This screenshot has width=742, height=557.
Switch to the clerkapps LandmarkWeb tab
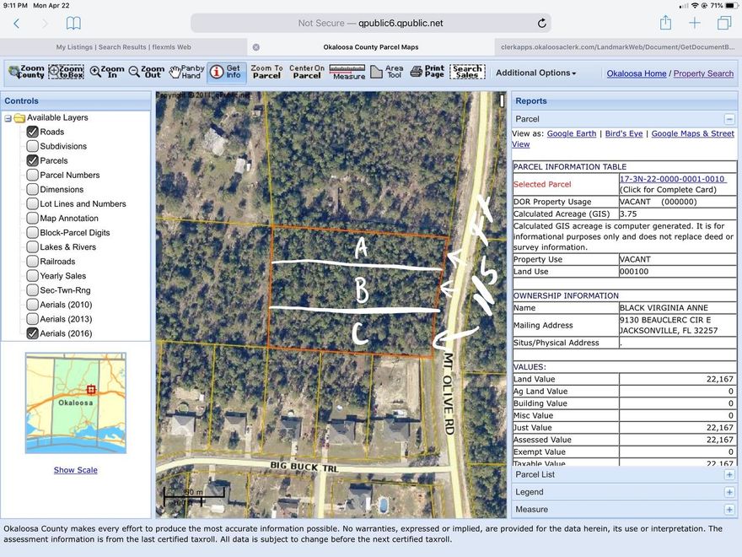618,47
